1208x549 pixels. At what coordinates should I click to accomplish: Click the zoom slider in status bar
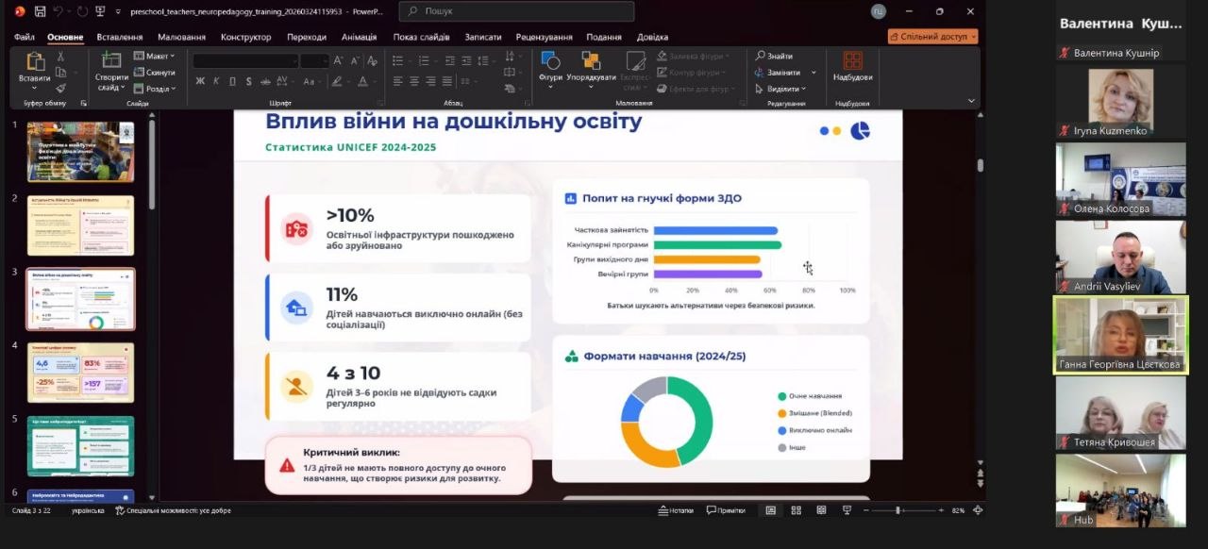pyautogui.click(x=898, y=510)
